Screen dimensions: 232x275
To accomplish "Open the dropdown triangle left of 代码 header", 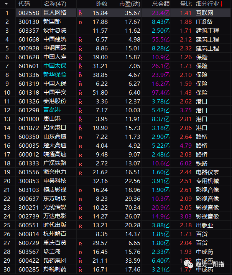I will click(6, 3).
